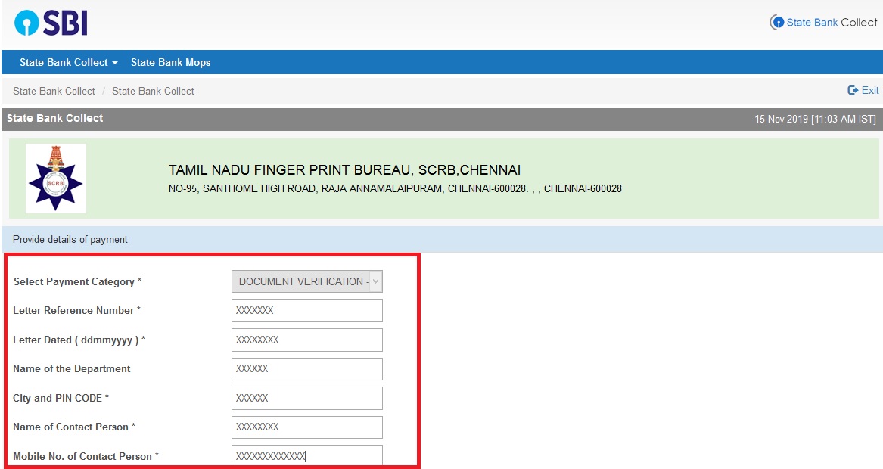The height and width of the screenshot is (469, 883).
Task: Click the Tamil Nadu SCRB emblem image
Action: tap(55, 179)
